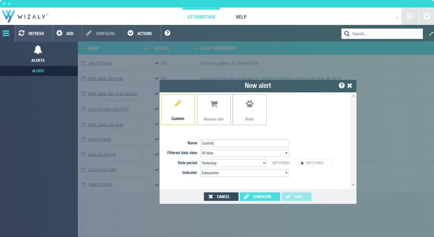Screen dimensions: 434x237
Task: Click the start date field
Action: pos(285,163)
